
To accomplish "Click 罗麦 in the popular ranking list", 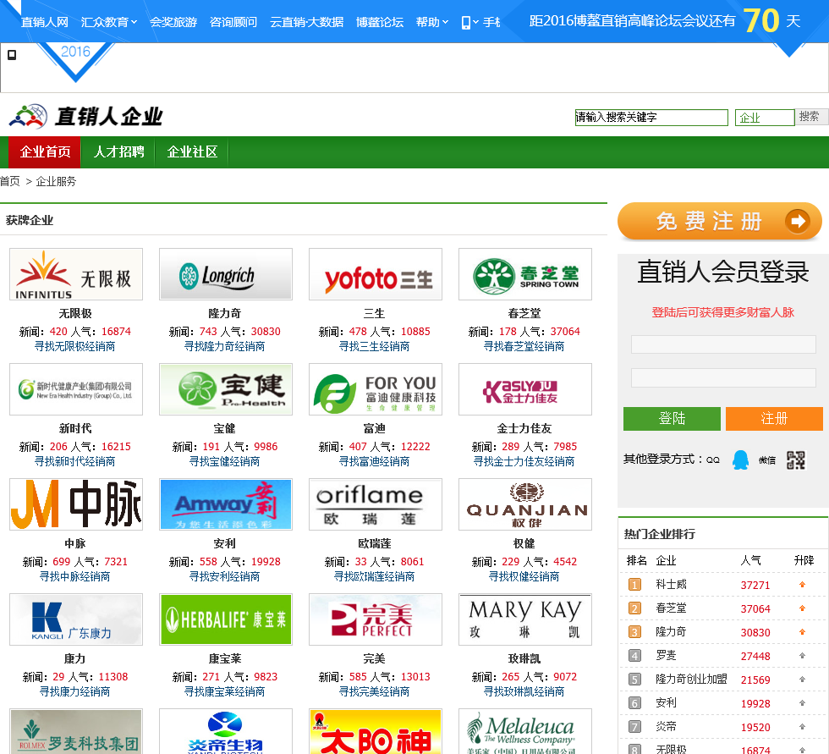I will coord(666,656).
